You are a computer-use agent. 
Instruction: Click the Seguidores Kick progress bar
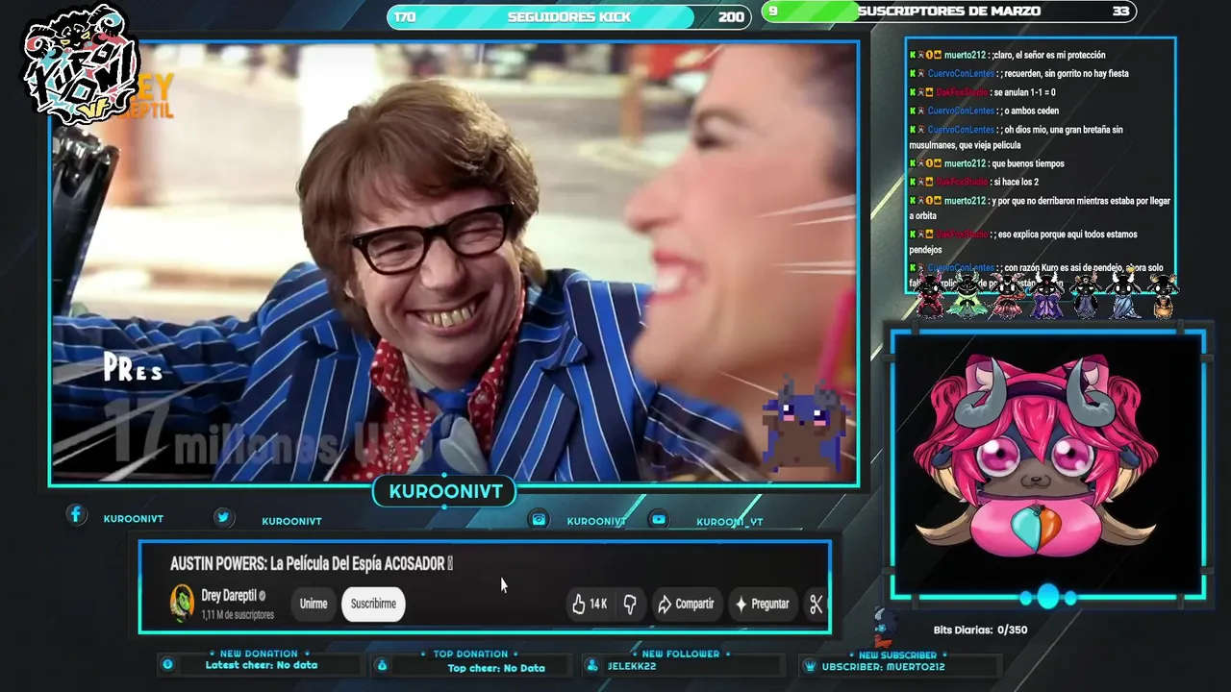pos(569,16)
